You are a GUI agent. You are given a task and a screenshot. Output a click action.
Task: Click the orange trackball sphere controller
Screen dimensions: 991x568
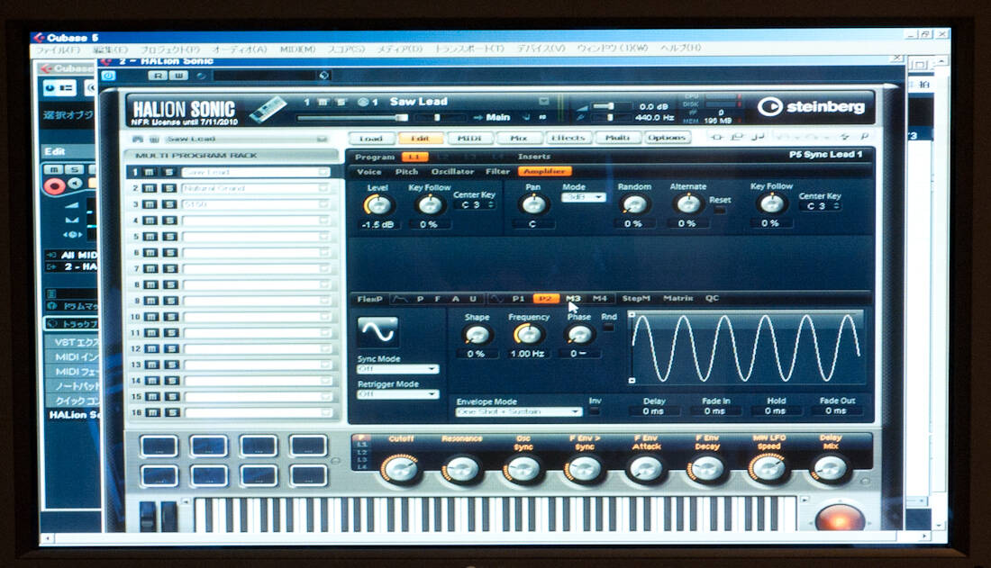point(840,518)
